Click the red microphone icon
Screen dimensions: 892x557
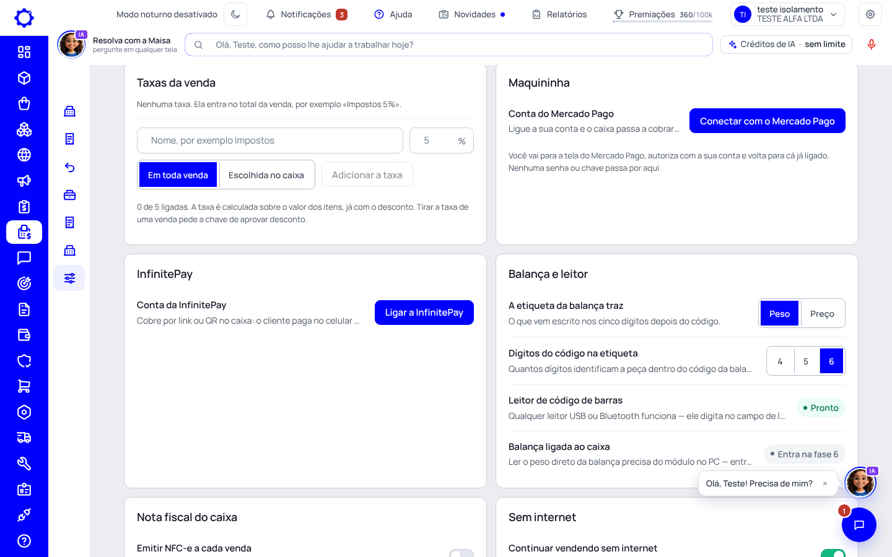(872, 45)
